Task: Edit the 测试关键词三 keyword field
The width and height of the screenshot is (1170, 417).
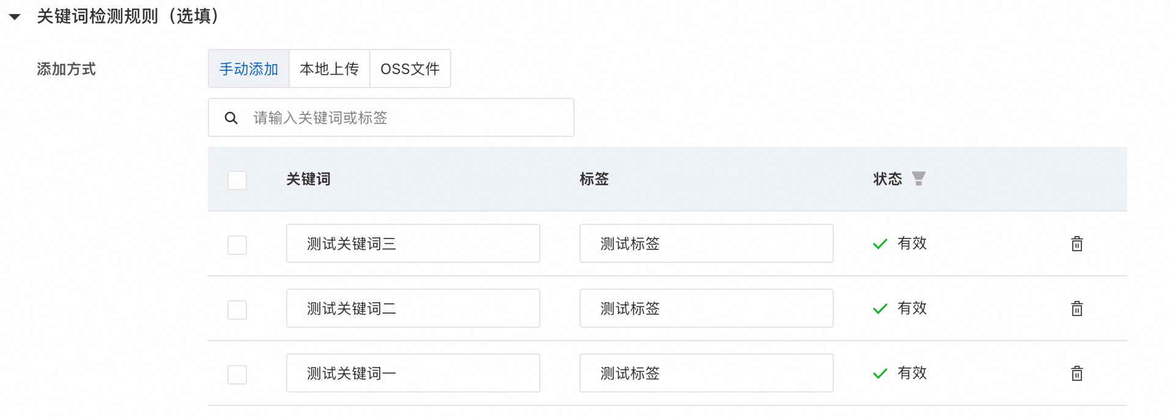Action: [x=413, y=244]
